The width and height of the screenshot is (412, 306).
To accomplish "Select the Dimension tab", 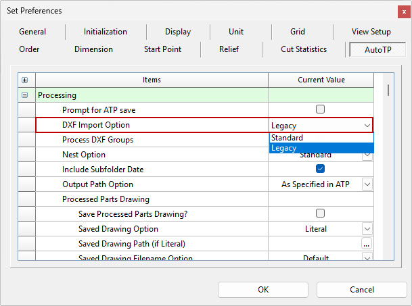I will tap(93, 49).
